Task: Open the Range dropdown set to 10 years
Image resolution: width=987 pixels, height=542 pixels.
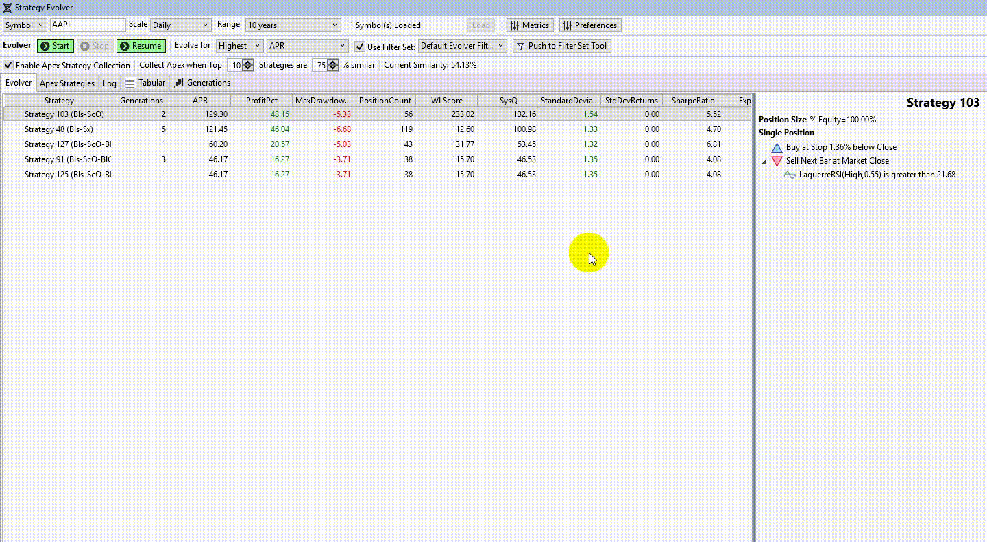Action: tap(293, 25)
